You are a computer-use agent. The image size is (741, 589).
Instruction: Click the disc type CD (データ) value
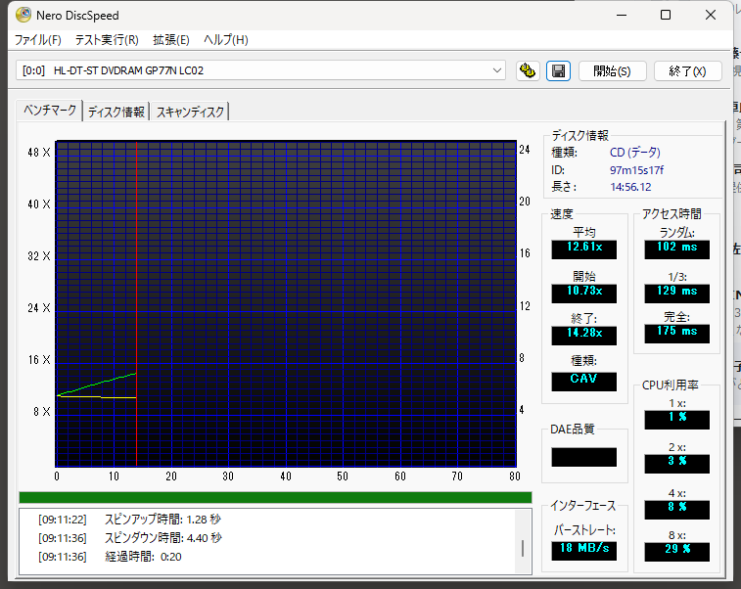point(635,153)
